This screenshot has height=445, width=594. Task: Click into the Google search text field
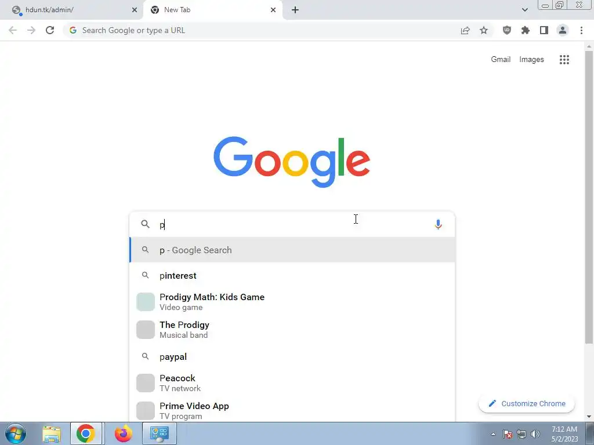(x=292, y=224)
